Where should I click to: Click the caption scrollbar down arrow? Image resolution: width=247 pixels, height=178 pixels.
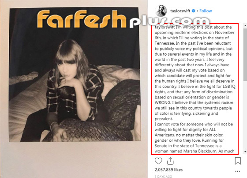tap(245, 151)
